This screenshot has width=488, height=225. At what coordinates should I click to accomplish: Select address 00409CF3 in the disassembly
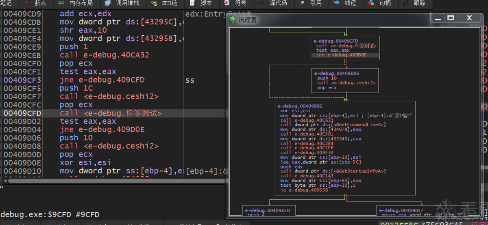(22, 80)
